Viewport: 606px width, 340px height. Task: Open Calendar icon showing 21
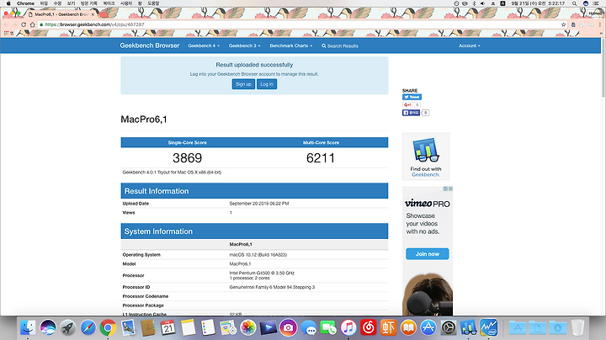tap(168, 328)
